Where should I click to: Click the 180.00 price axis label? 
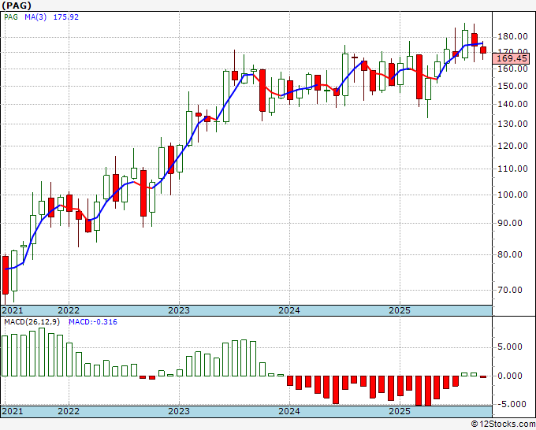[513, 36]
